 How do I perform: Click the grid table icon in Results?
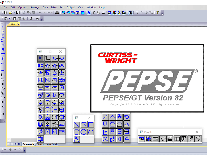click(x=177, y=139)
